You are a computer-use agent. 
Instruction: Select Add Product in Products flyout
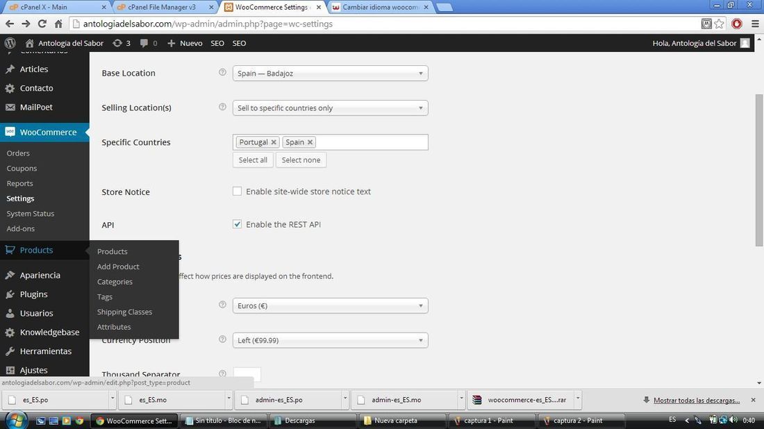click(118, 267)
